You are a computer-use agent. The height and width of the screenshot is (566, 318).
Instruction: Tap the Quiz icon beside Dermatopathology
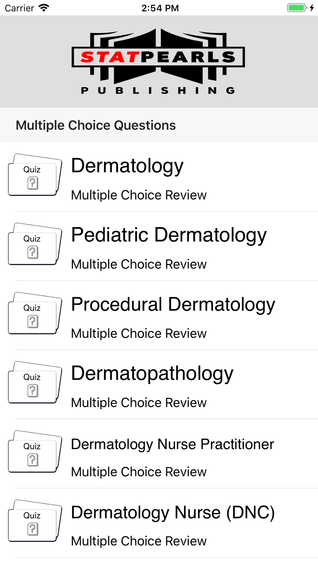(35, 382)
